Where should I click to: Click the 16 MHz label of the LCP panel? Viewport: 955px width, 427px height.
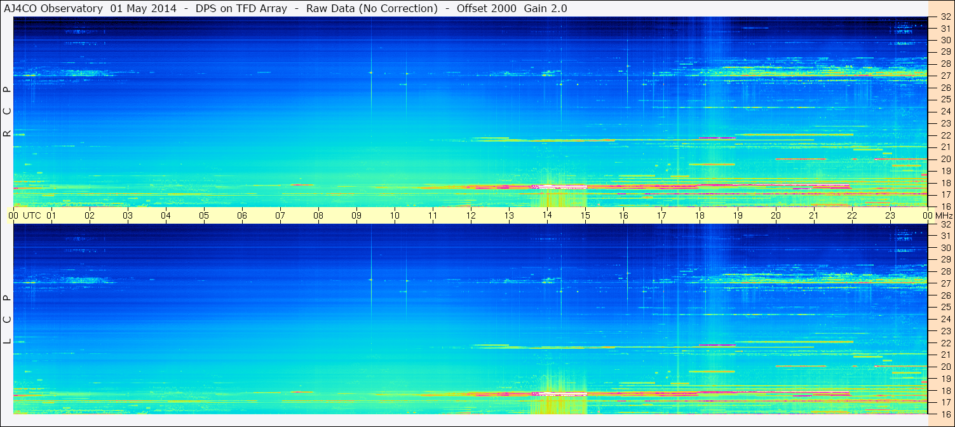(945, 414)
